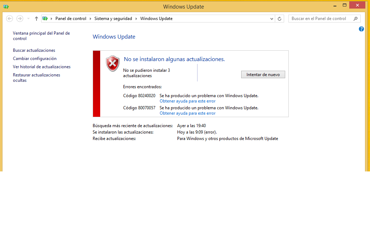Click the red error shield icon
This screenshot has width=370, height=225.
[x=113, y=63]
